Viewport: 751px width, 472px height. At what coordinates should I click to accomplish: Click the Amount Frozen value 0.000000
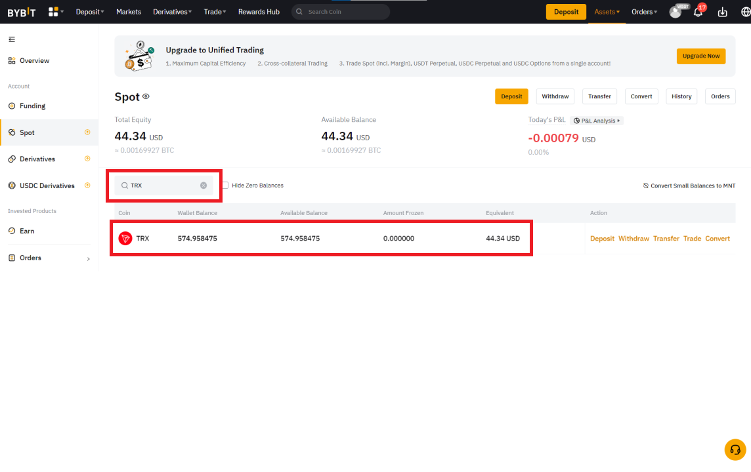coord(398,239)
